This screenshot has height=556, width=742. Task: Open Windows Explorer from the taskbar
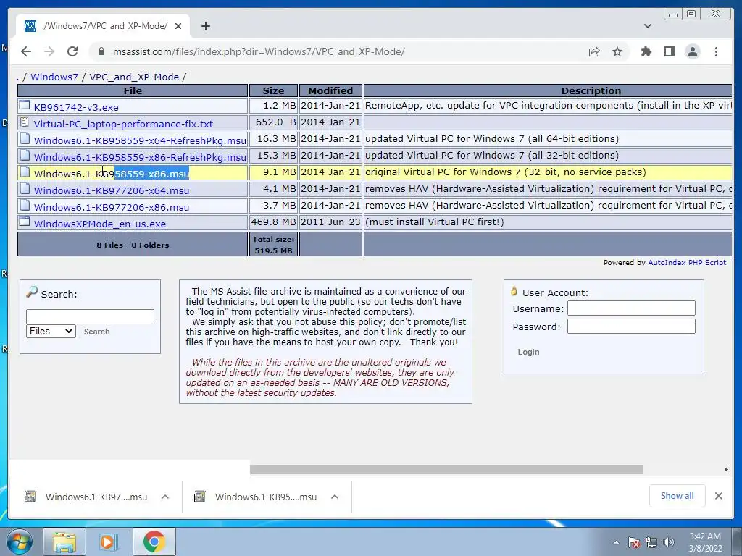64,542
